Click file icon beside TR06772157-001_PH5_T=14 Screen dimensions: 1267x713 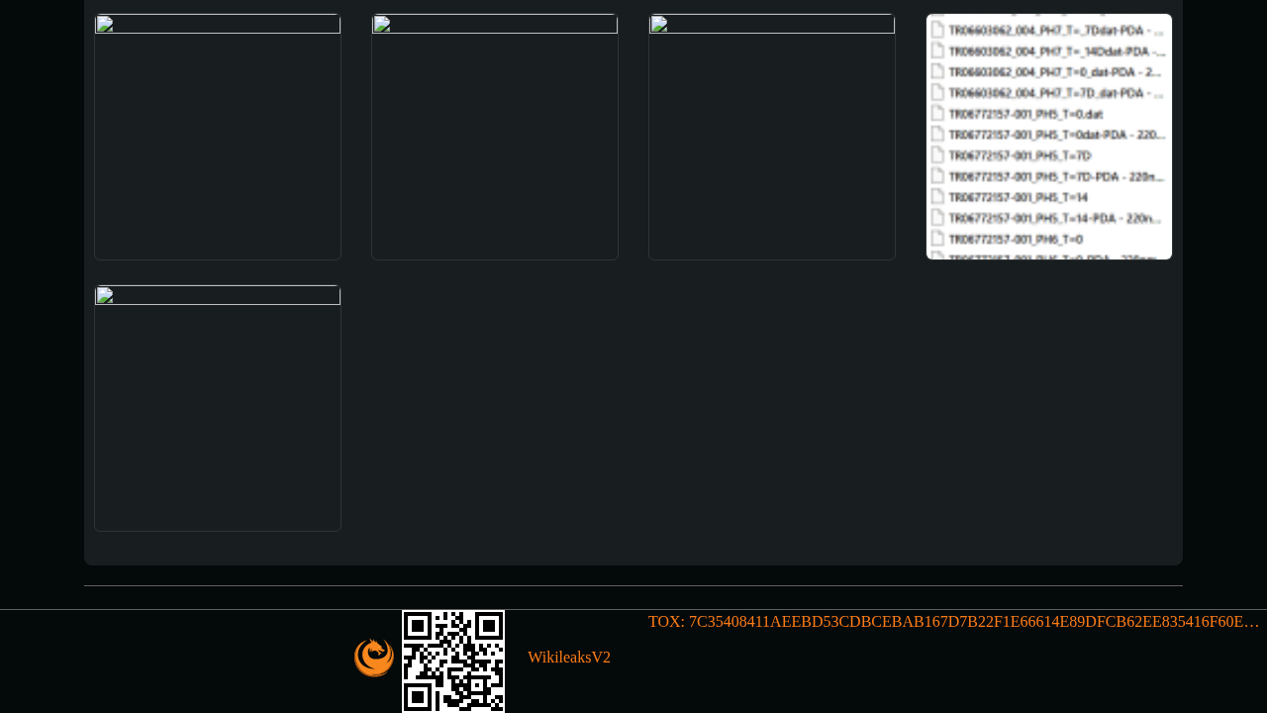936,196
